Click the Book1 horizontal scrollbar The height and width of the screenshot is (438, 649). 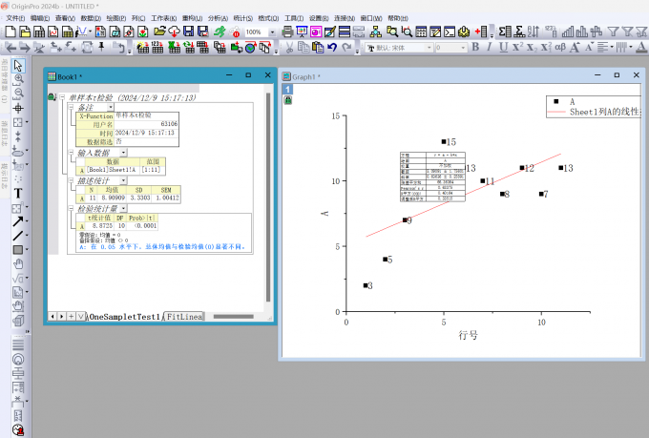(233, 317)
